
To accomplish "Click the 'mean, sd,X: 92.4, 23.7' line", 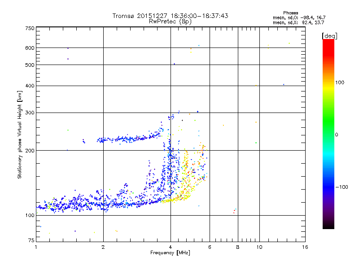I will click(x=298, y=22).
